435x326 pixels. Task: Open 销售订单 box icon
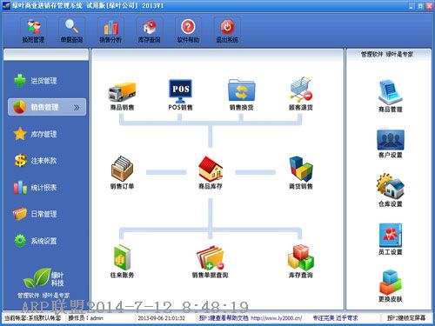(x=122, y=172)
